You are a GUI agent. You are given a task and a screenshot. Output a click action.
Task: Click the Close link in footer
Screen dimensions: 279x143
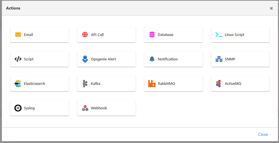[263, 134]
